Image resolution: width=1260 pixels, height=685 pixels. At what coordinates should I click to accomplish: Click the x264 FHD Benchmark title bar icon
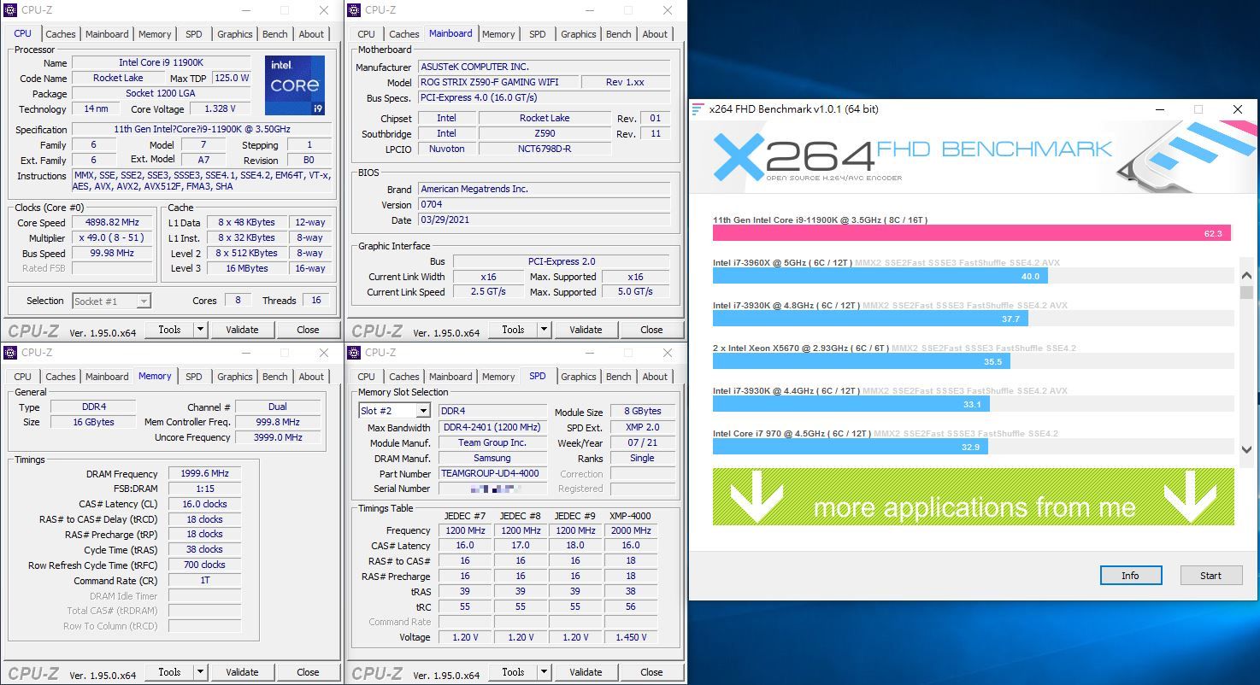click(x=698, y=109)
